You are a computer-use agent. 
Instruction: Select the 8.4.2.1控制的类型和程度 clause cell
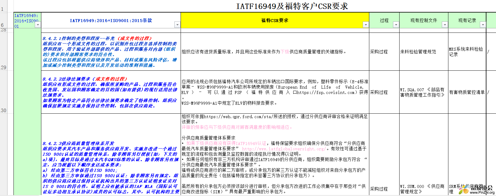111,52
